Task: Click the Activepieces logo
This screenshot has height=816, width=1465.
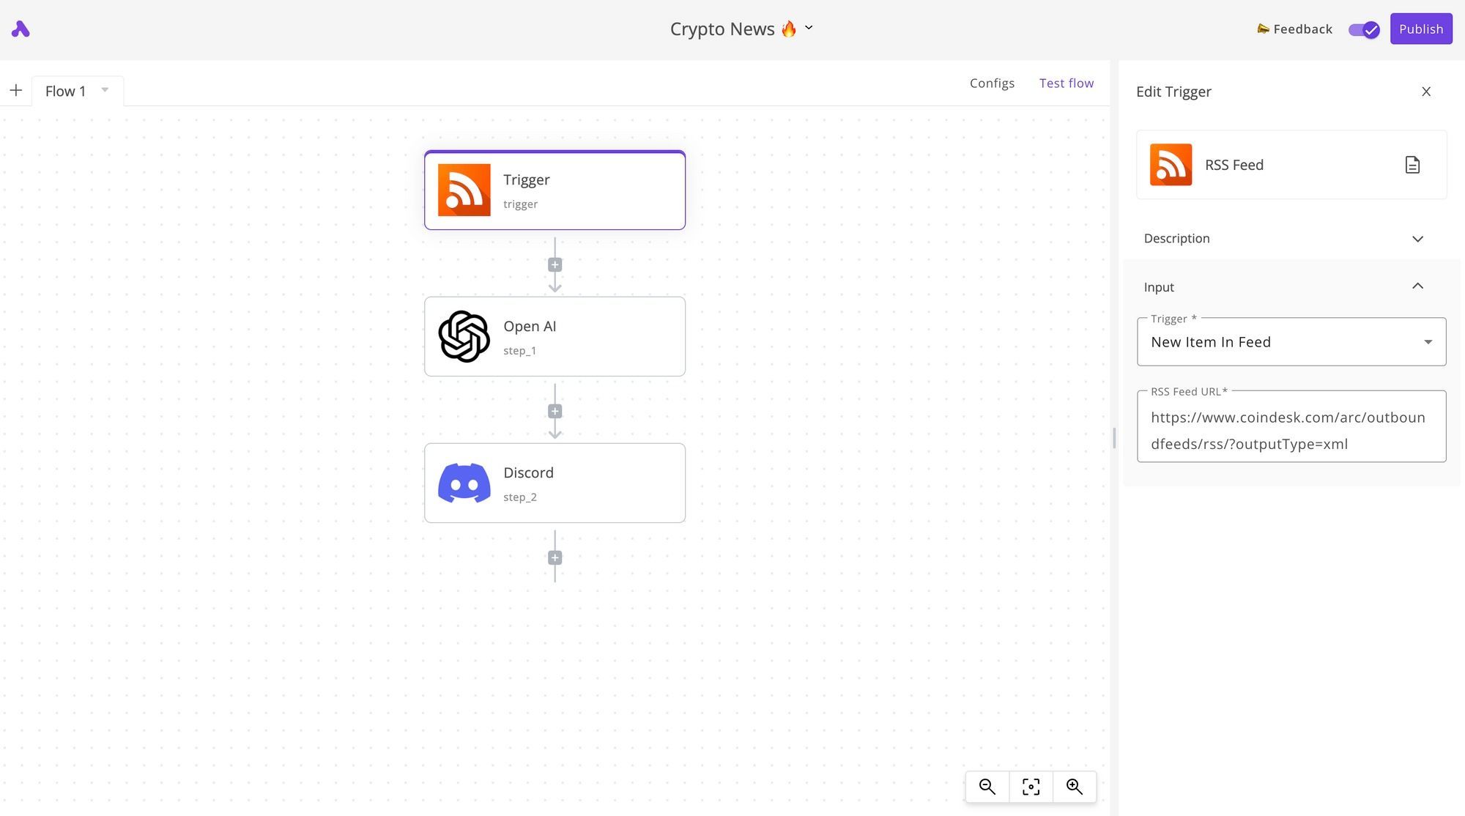Action: click(x=19, y=29)
